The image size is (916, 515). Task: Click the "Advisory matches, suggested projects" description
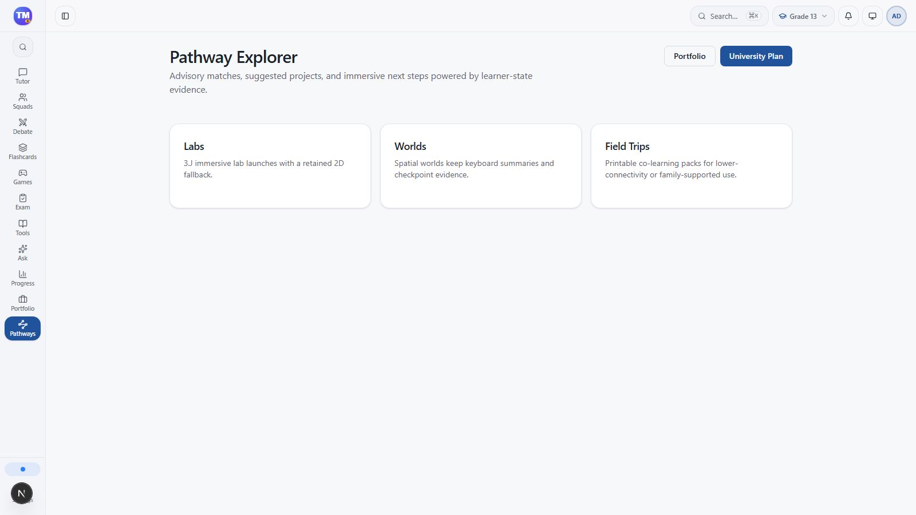(351, 82)
